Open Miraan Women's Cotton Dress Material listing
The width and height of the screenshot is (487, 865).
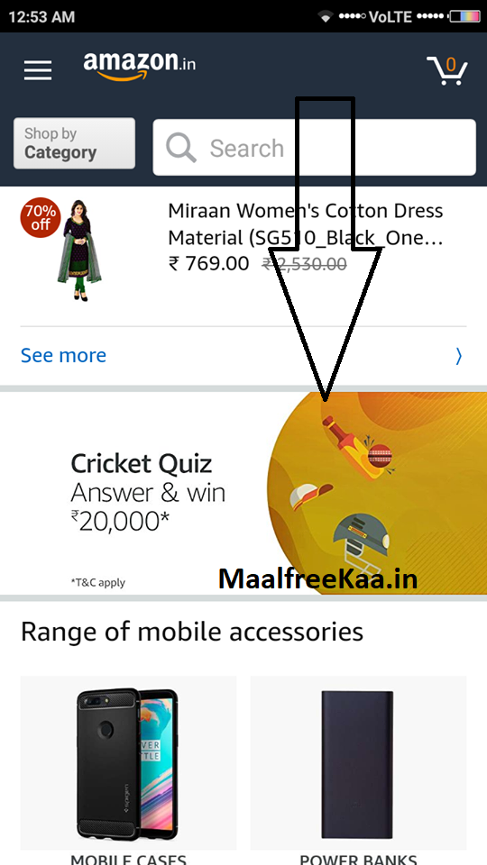point(306,224)
